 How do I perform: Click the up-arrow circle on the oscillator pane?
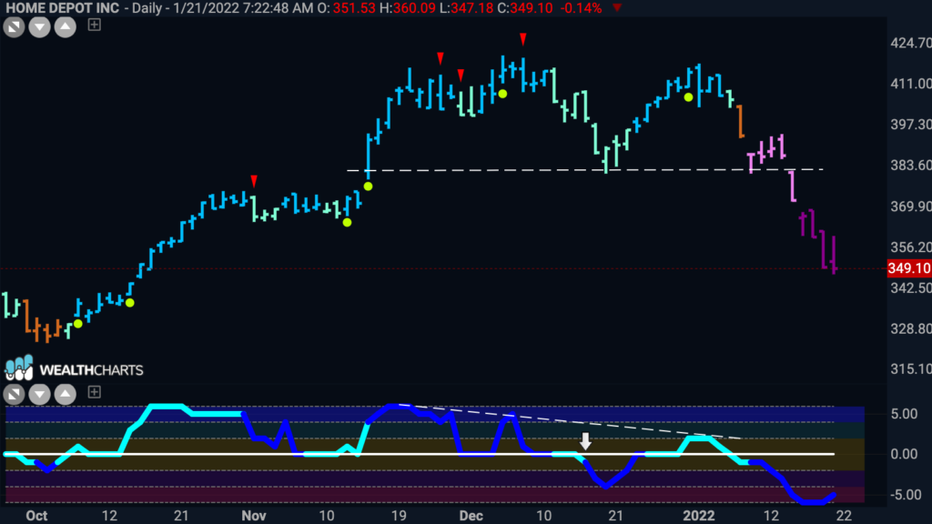66,394
